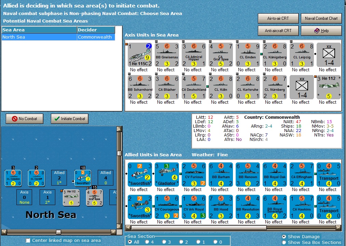The height and width of the screenshot is (246, 346).
Task: Click map scroll down arrow
Action: click(119, 227)
